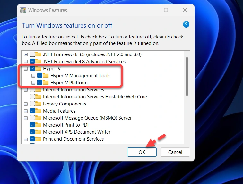The height and width of the screenshot is (184, 243).
Task: Click the Hyper-V folder icon
Action: point(38,68)
